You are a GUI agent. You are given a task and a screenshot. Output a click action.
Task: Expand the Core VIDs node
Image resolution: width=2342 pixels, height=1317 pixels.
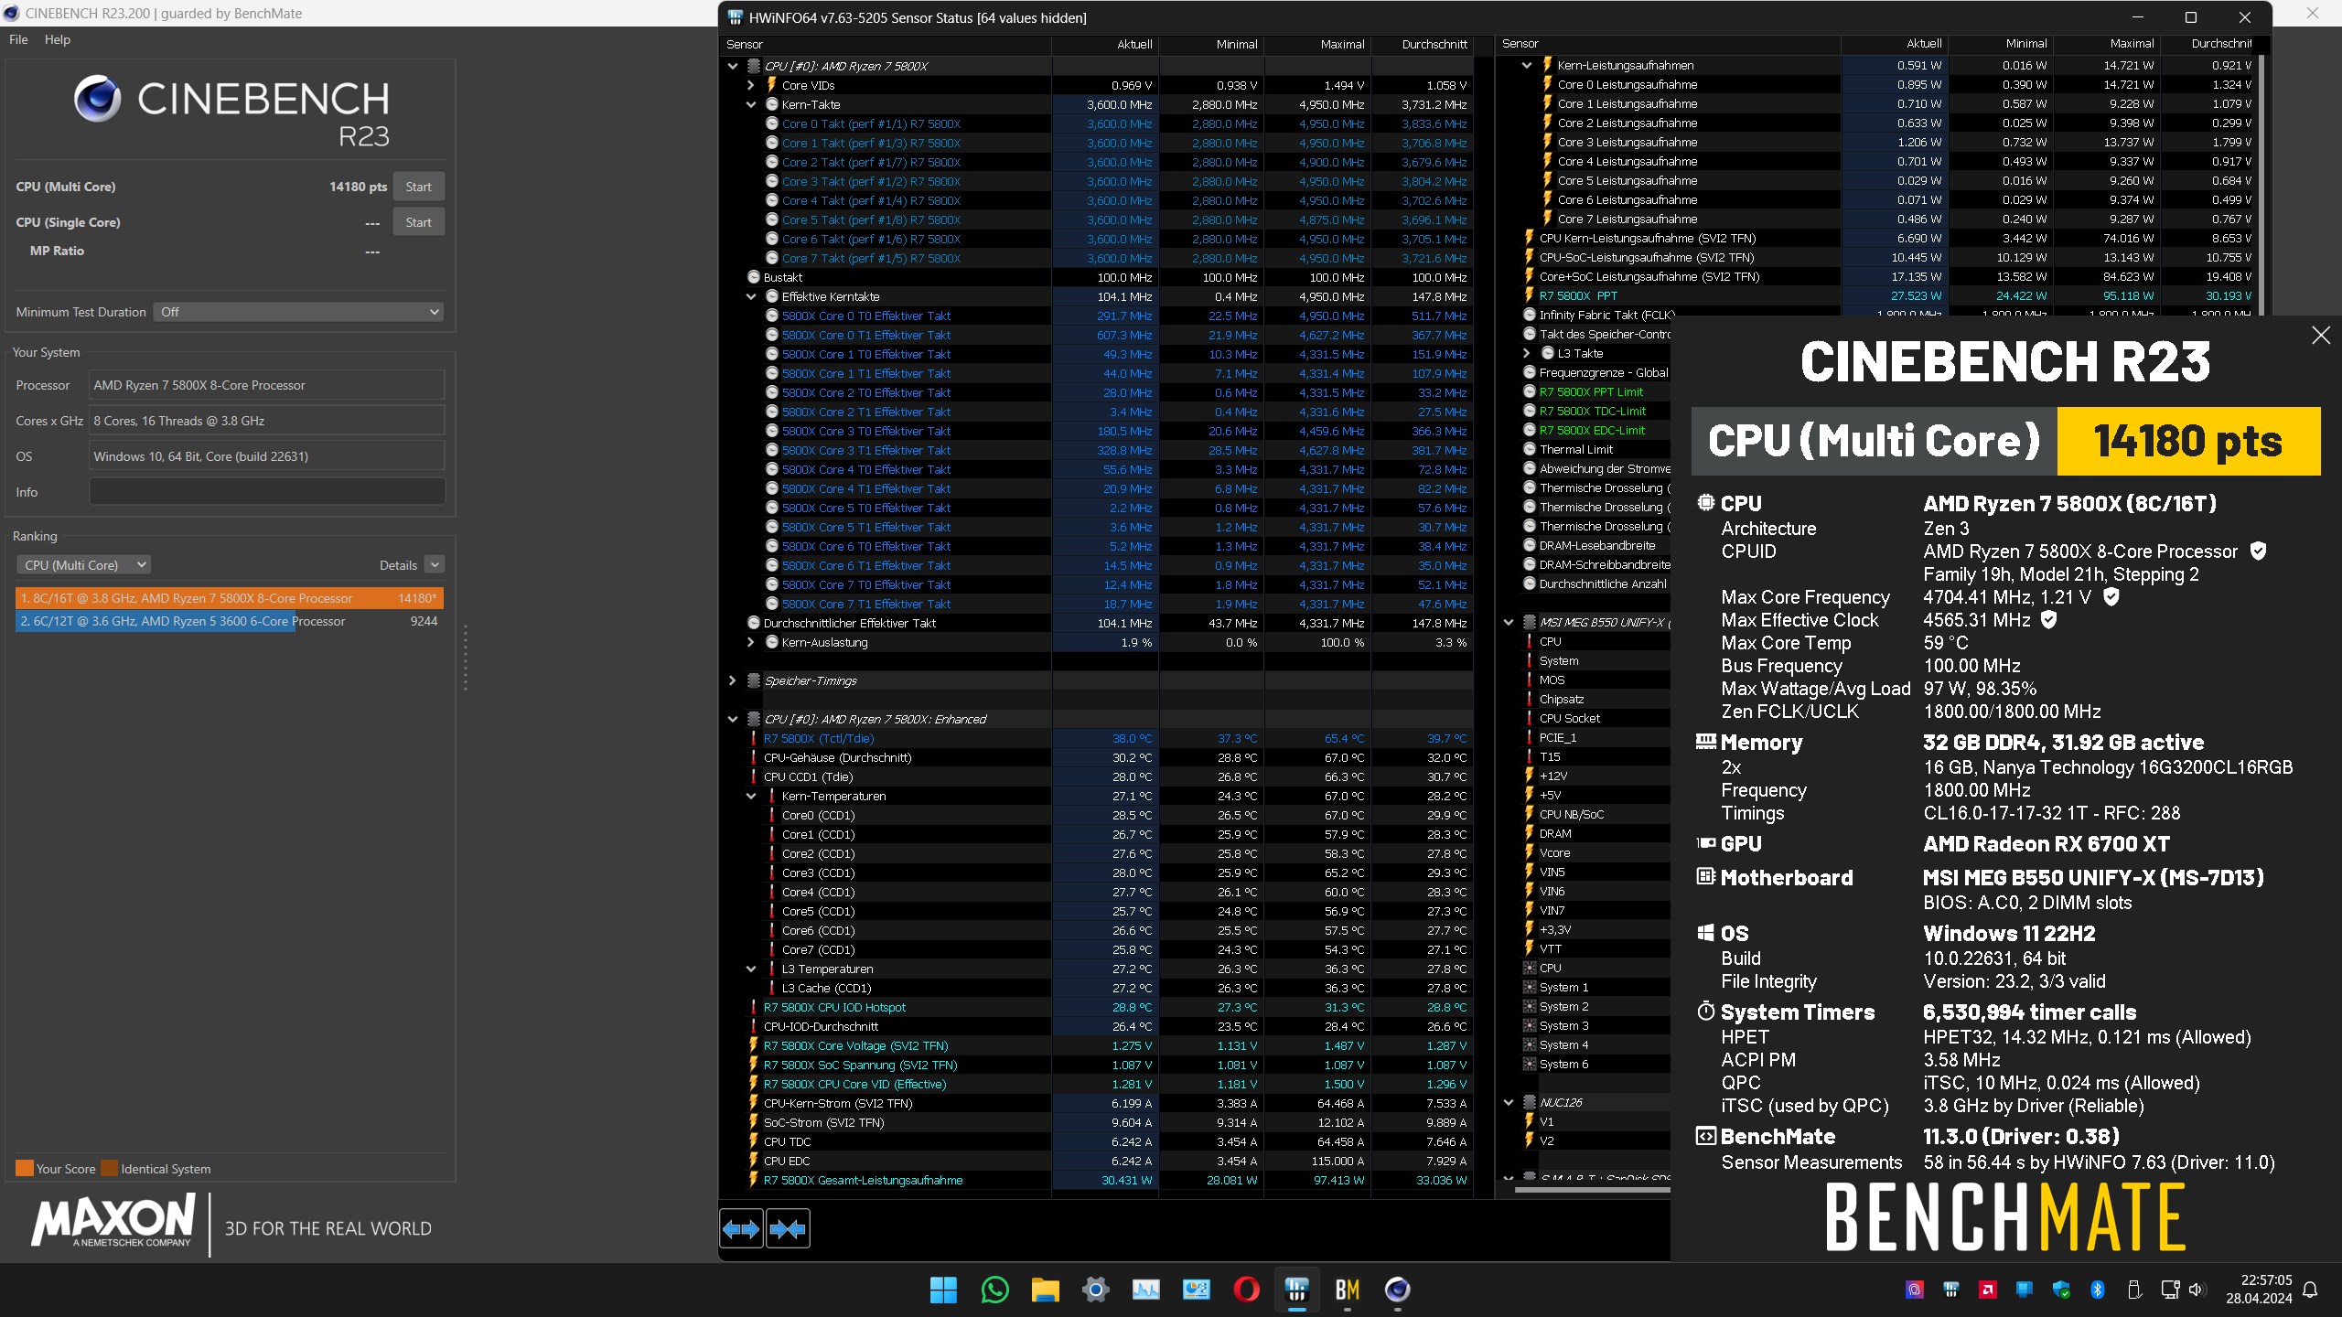click(751, 85)
